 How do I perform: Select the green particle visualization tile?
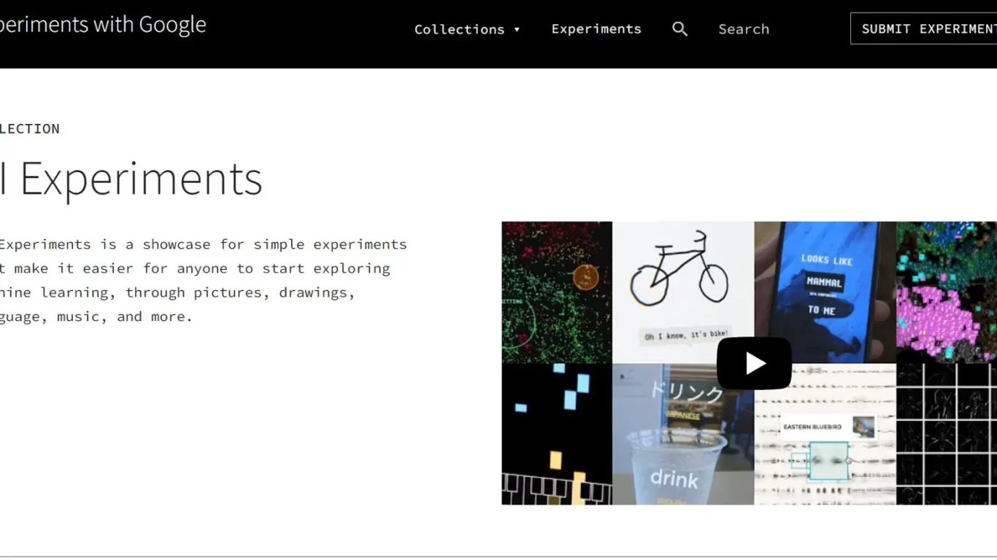click(556, 292)
